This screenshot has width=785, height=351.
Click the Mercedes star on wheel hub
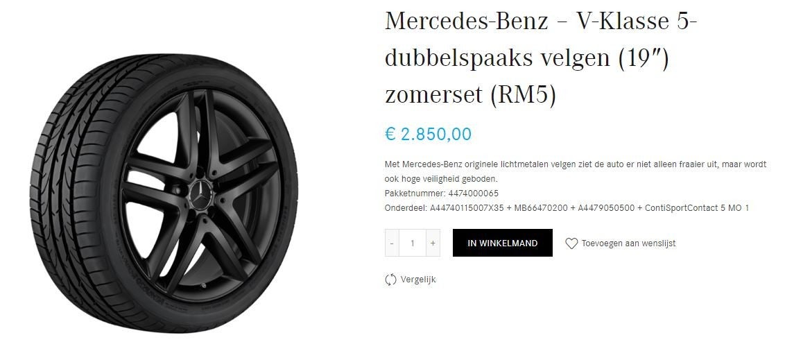click(x=202, y=196)
